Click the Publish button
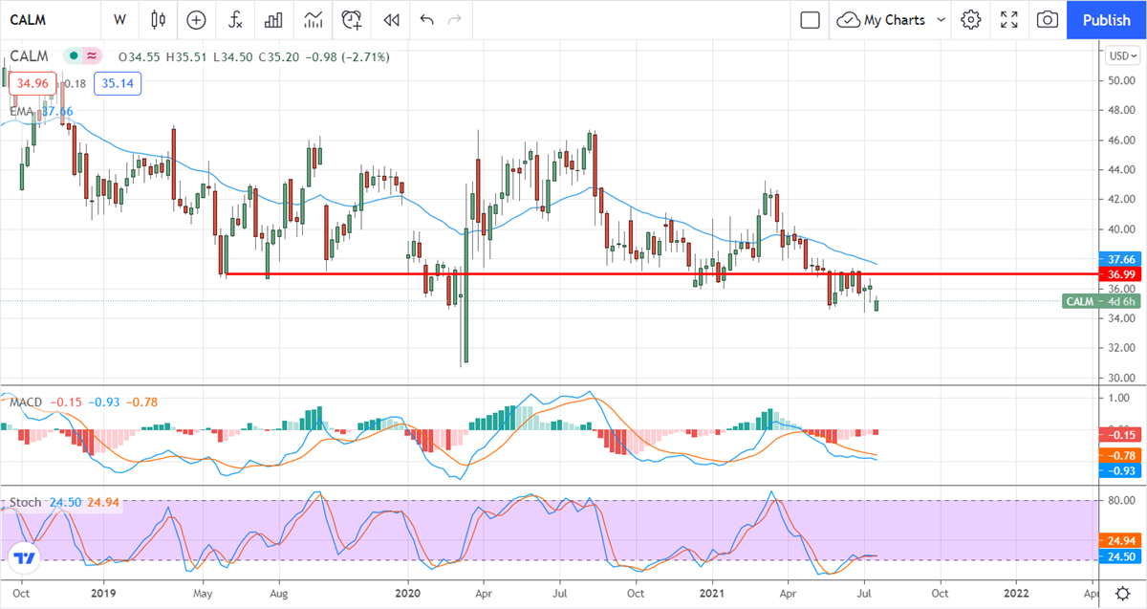 [x=1107, y=20]
